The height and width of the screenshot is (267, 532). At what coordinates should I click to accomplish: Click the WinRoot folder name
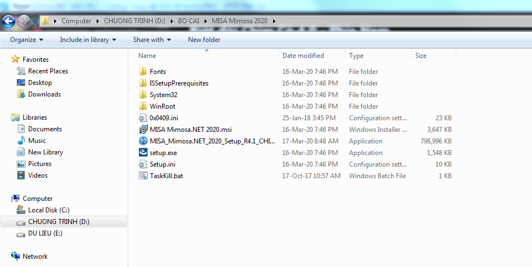coord(163,106)
